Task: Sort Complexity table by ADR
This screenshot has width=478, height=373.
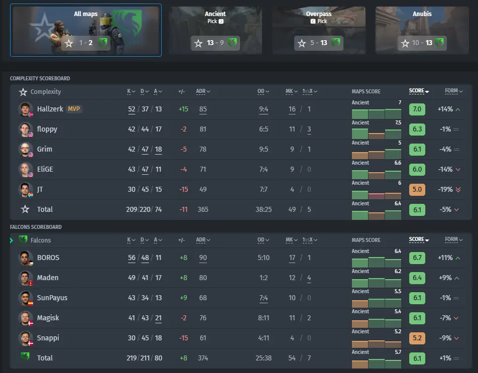Action: [x=203, y=91]
